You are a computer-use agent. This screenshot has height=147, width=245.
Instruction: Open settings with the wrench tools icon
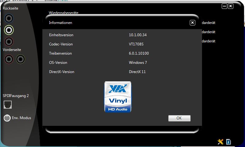click(220, 142)
